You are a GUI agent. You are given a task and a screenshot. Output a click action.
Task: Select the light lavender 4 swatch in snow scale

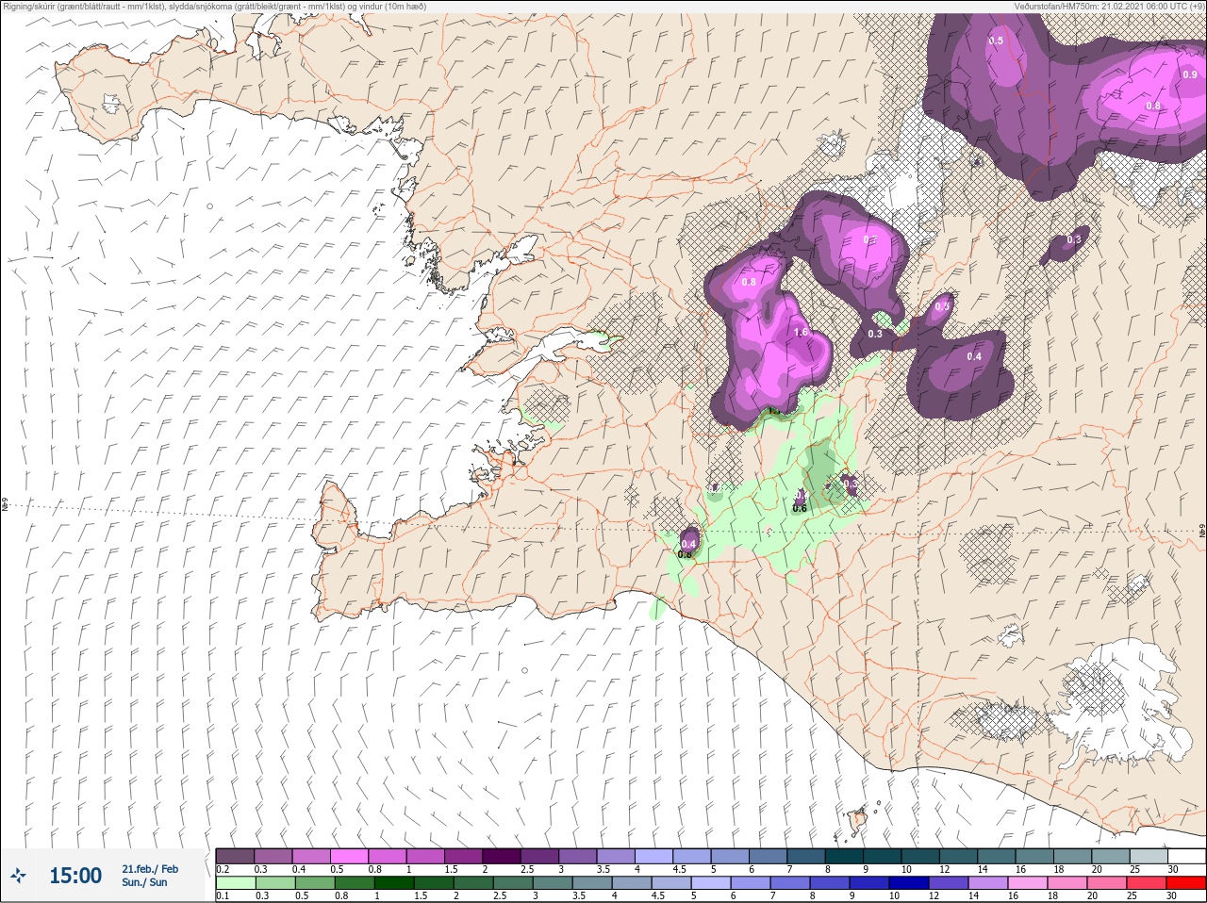pos(655,856)
